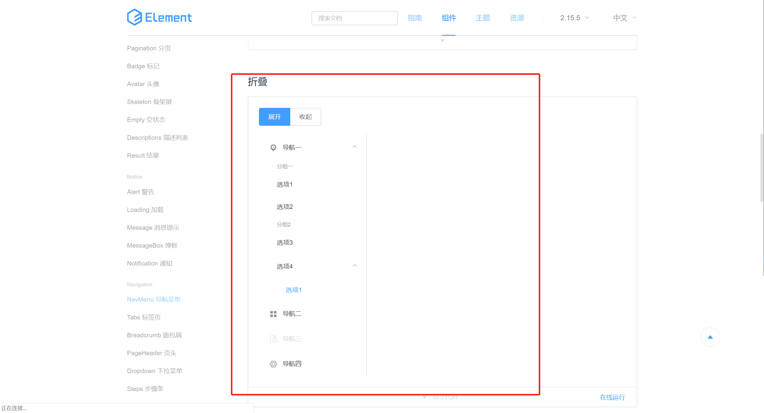Expand the code block via top triangle
Image resolution: width=764 pixels, height=413 pixels.
[442, 41]
